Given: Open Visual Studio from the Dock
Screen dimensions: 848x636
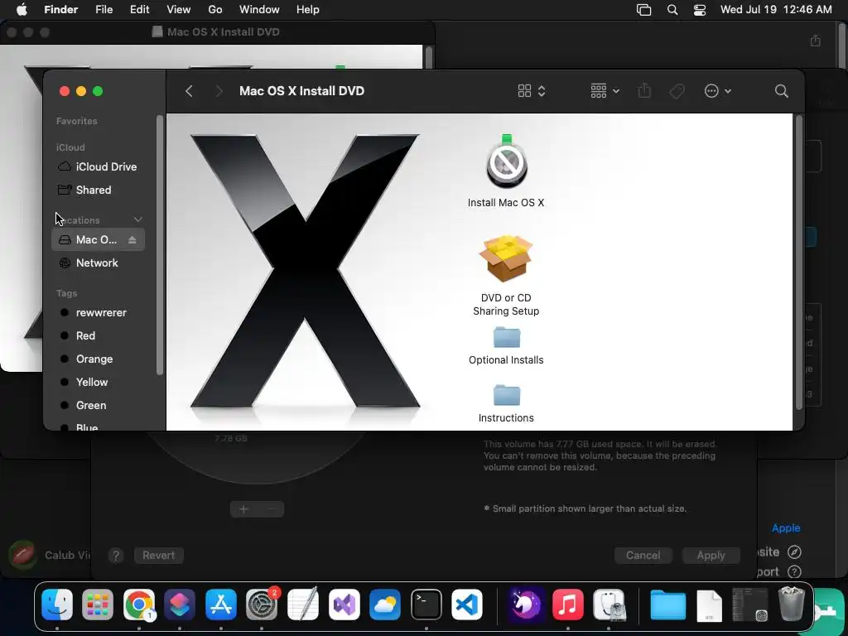Looking at the screenshot, I should (344, 605).
